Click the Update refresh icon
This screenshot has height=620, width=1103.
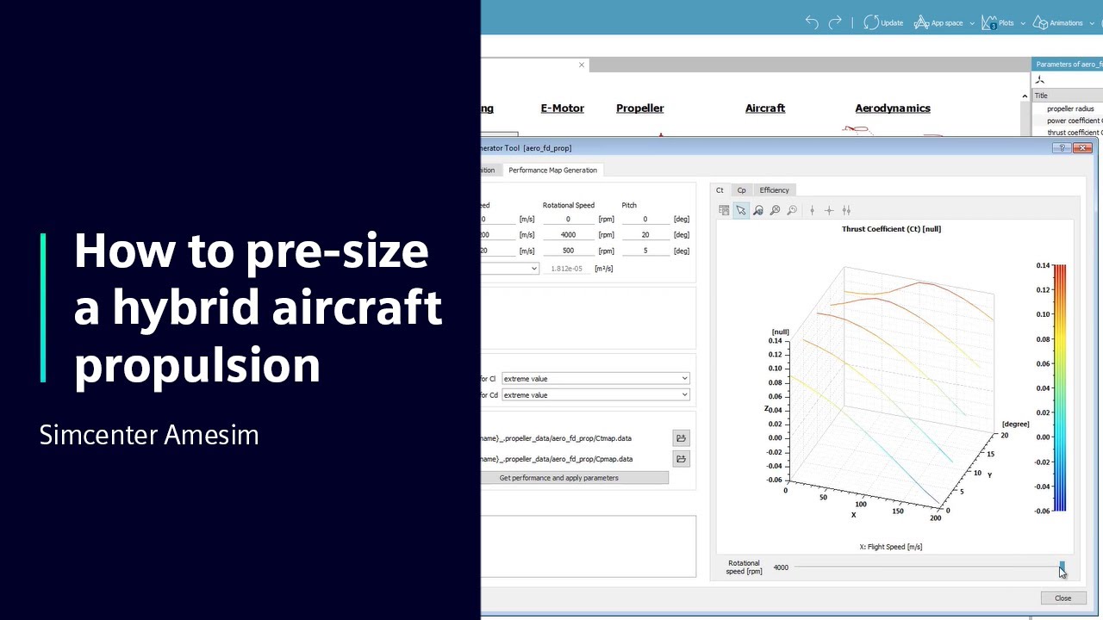pos(871,22)
